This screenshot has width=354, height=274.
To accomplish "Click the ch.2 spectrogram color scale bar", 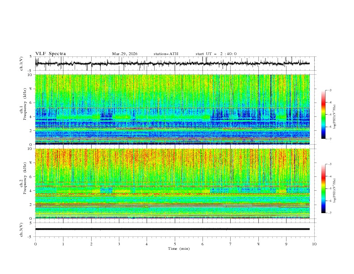I will [323, 188].
